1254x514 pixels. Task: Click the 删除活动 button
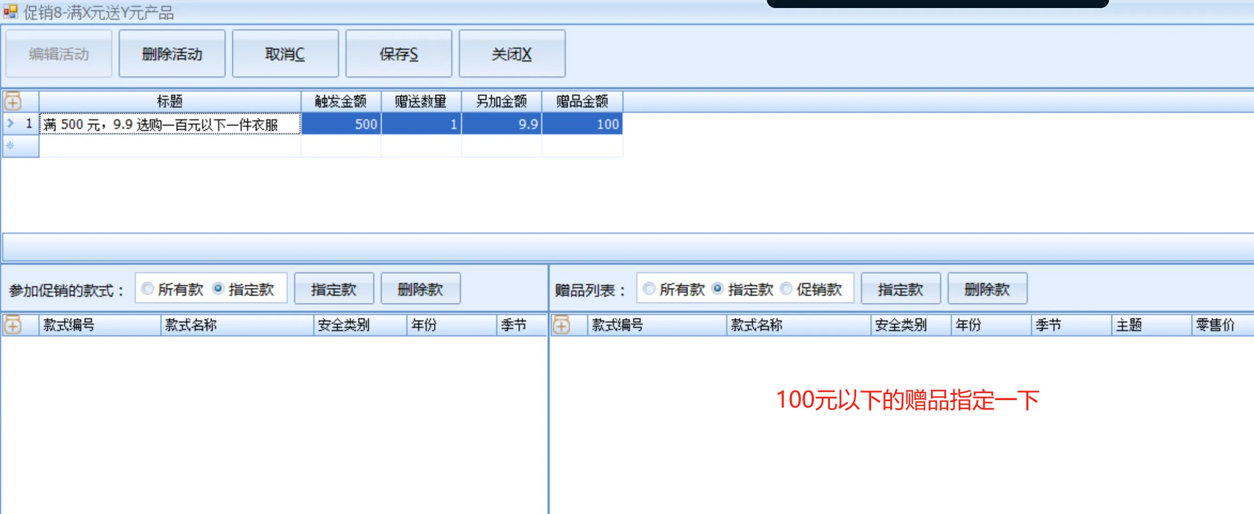pos(172,54)
